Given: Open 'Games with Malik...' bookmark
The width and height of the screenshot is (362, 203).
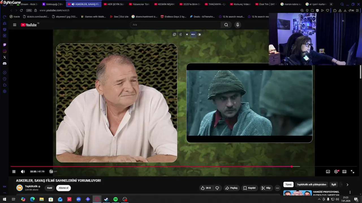Looking at the screenshot, I should [x=93, y=17].
